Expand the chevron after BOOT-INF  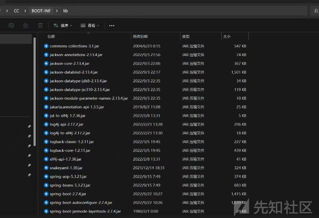click(57, 11)
